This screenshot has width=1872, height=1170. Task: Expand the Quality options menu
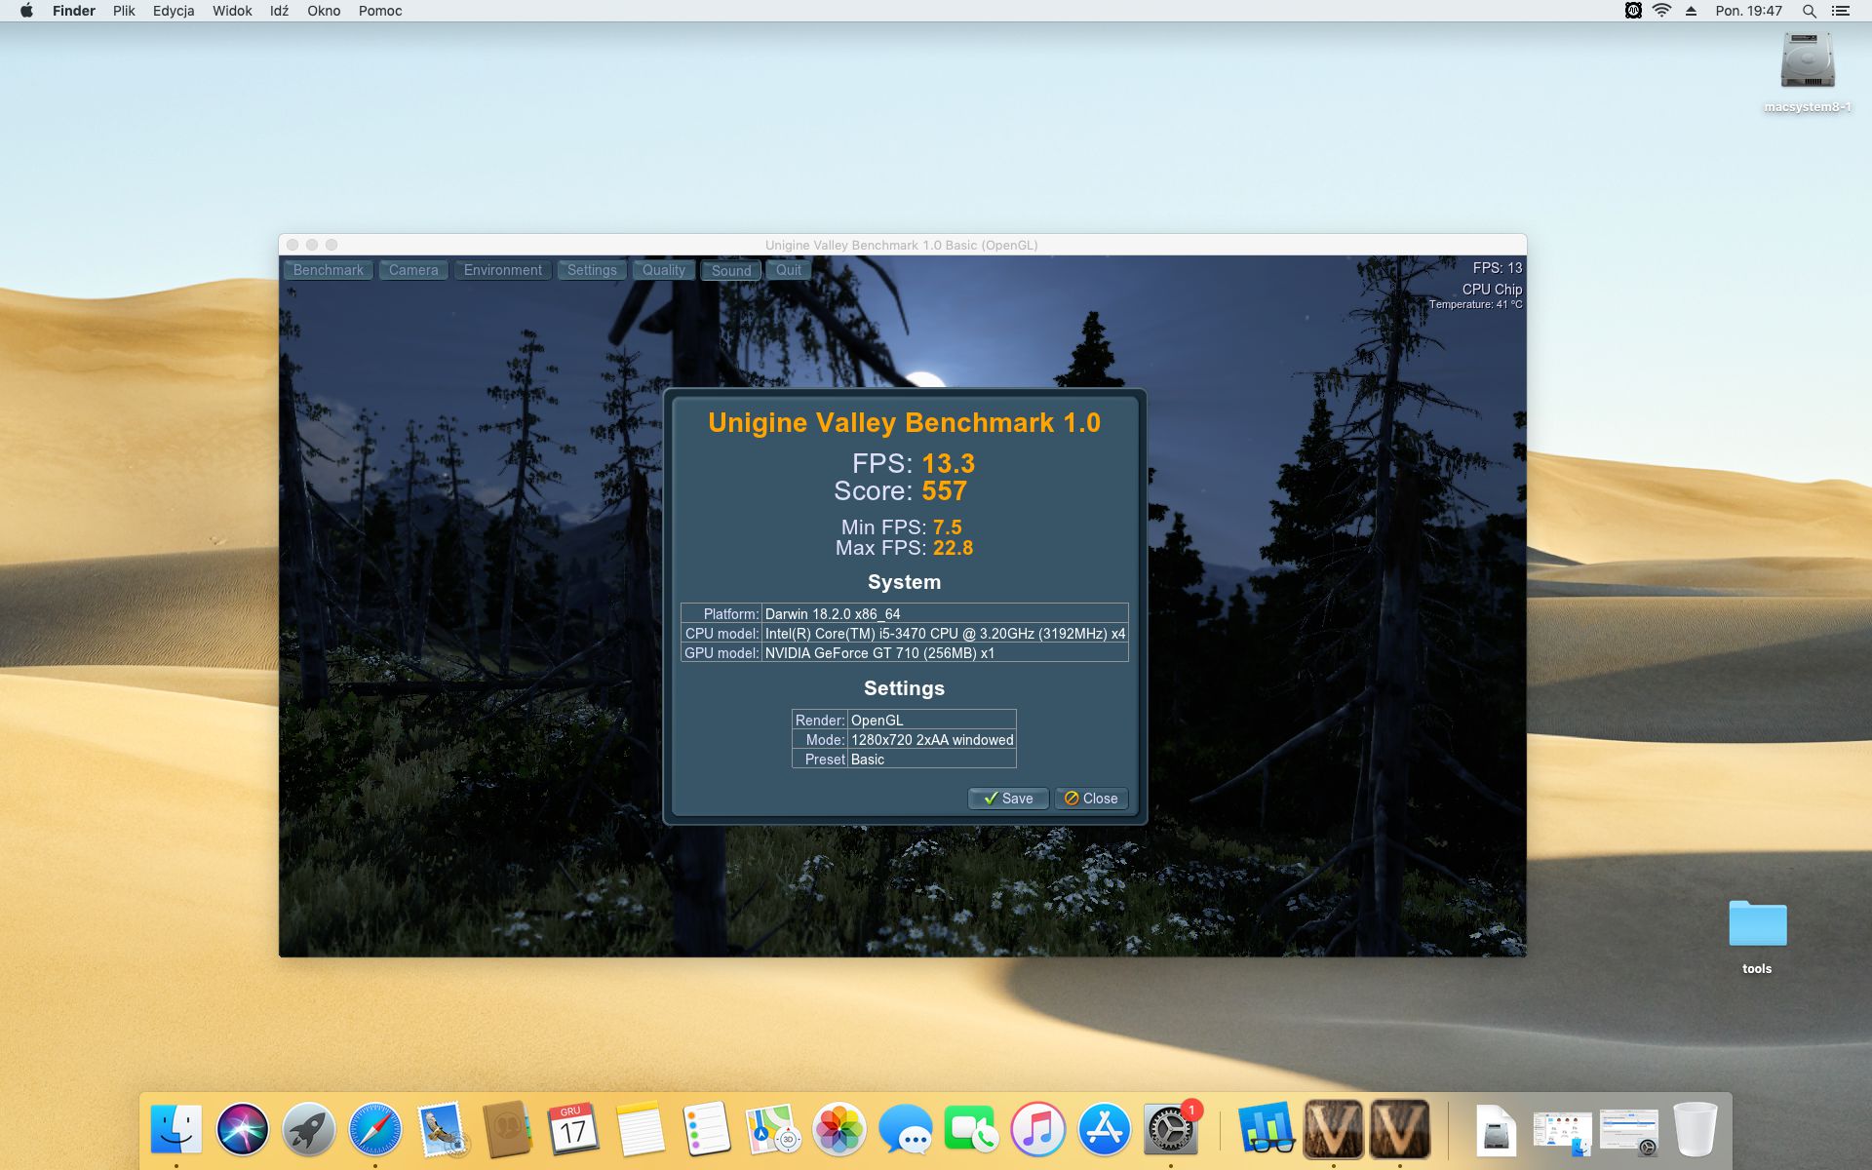[663, 270]
